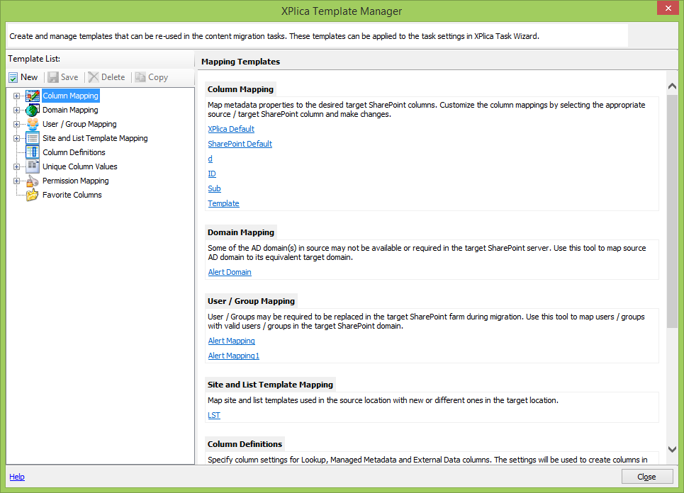Select Favorite Columns tree item
Viewport: 684px width, 493px height.
[72, 195]
